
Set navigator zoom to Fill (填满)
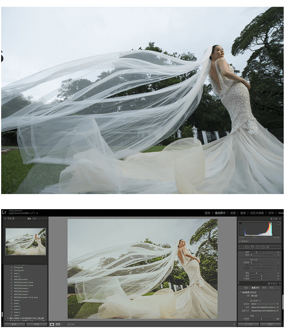34,219
